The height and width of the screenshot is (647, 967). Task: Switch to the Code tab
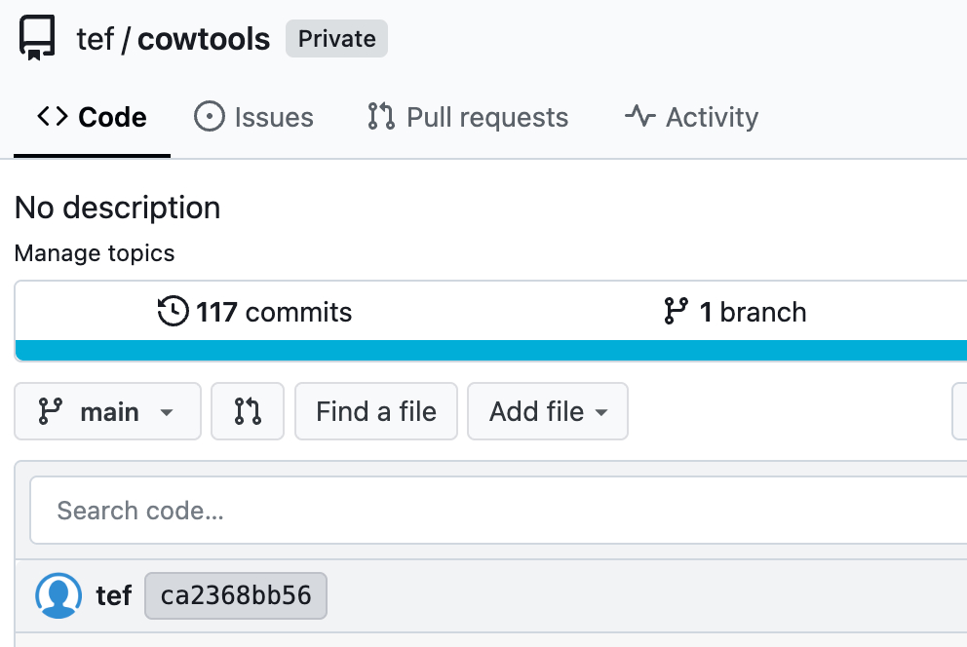point(93,117)
